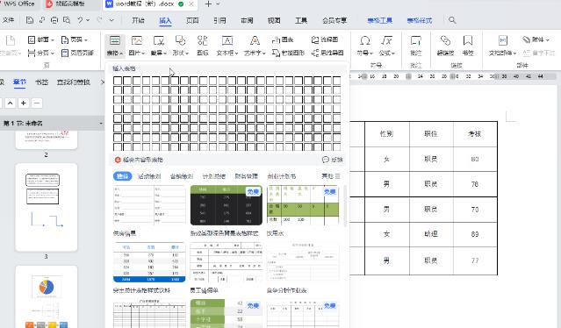Click the undo arrow
The image size is (561, 328).
click(x=80, y=20)
